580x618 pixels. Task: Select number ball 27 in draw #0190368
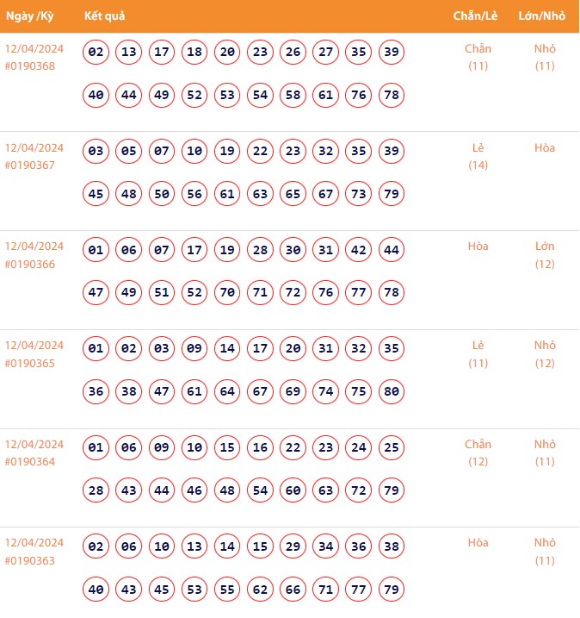(326, 52)
